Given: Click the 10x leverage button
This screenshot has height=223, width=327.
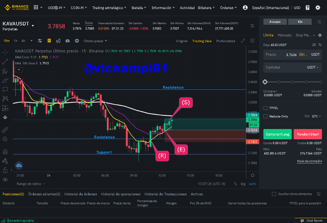Looking at the screenshot, I should (300, 22).
